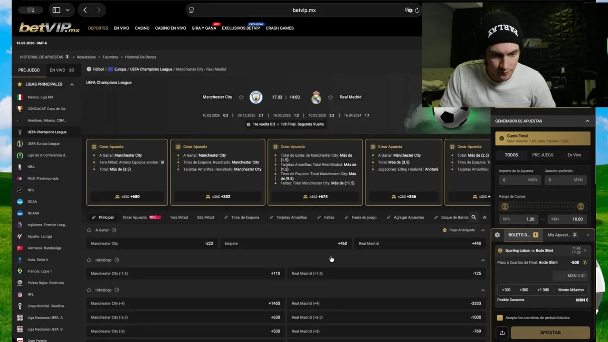The width and height of the screenshot is (608, 342).
Task: Click the browser forward arrow
Action: click(98, 10)
